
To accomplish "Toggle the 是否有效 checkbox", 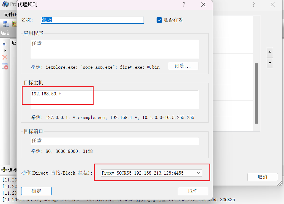I will point(159,20).
